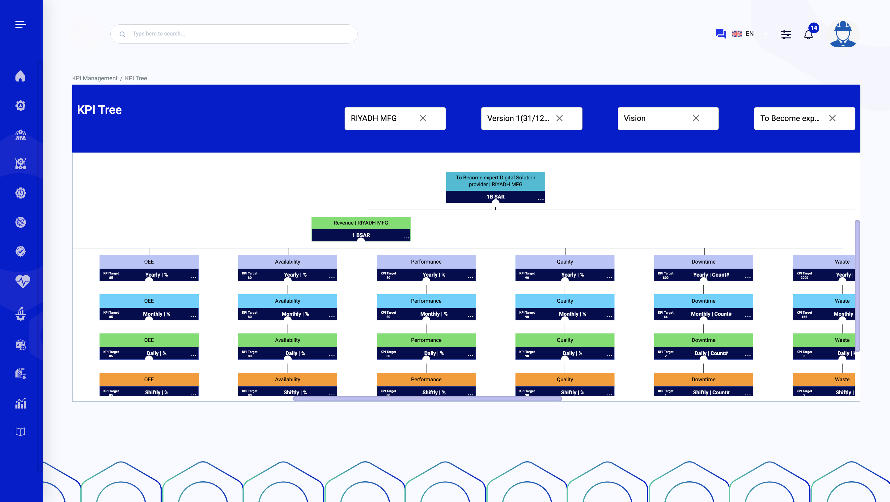Open the clock gear sidebar icon

20,193
